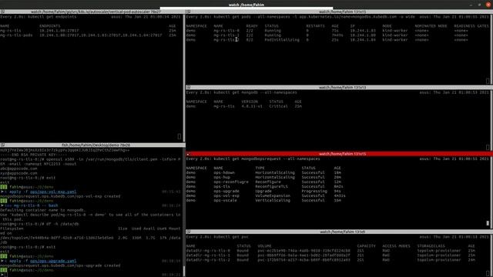
Task: Select the red active pane title bar
Action: [339, 154]
